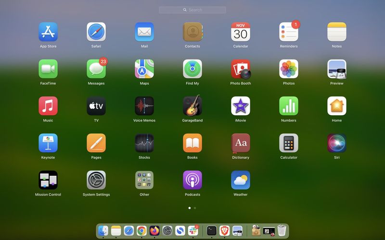Open the Photos app
The image size is (385, 240).
tap(289, 69)
